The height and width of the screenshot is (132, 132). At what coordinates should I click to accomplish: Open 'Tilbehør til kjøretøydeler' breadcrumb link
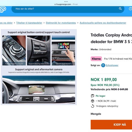[x=29, y=23]
